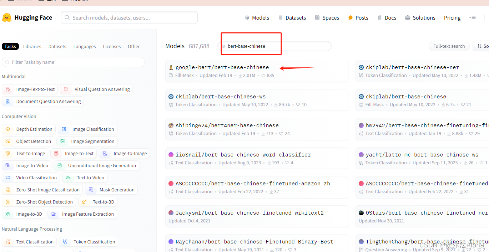Expand the more options chevron beside Pricing
The image size is (489, 252).
click(473, 17)
